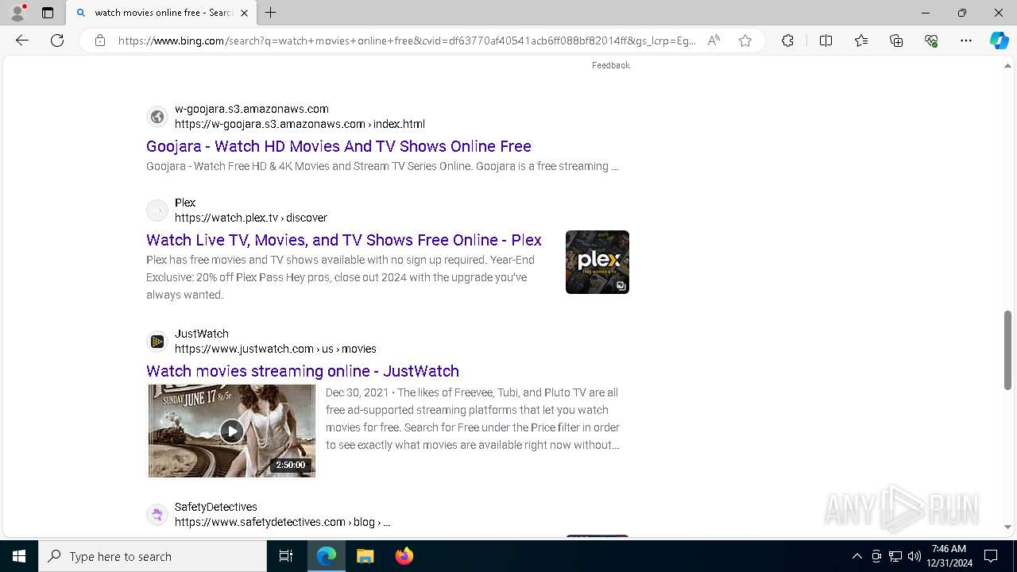Open the Windows Start menu

(x=19, y=556)
